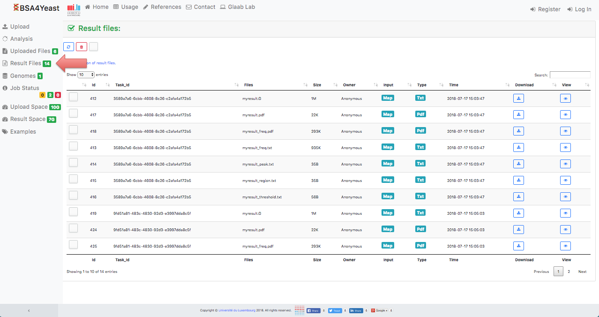Image resolution: width=599 pixels, height=317 pixels.
Task: Download the myresult.G file with Id 412
Action: [518, 98]
